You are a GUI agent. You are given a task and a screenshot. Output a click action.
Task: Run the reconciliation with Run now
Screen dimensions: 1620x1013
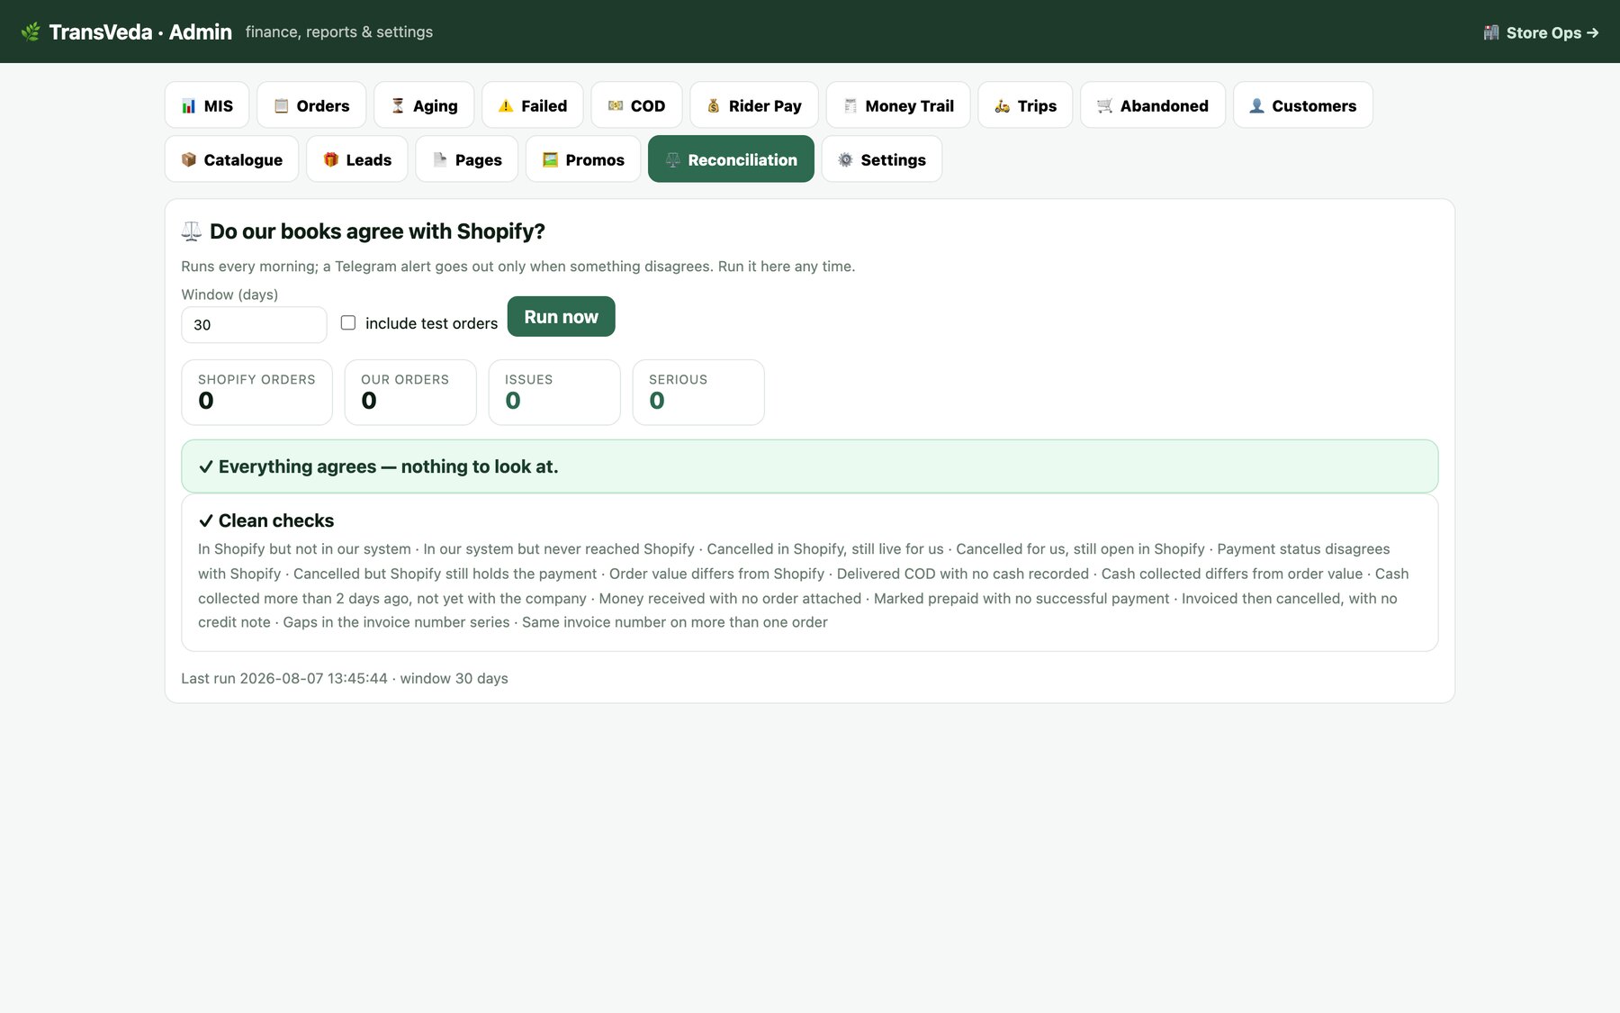click(562, 317)
